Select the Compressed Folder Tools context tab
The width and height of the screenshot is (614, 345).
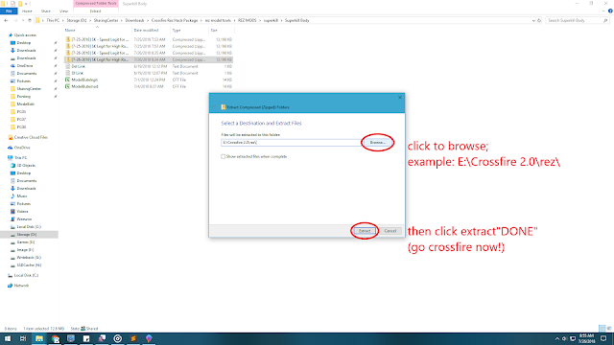(96, 4)
